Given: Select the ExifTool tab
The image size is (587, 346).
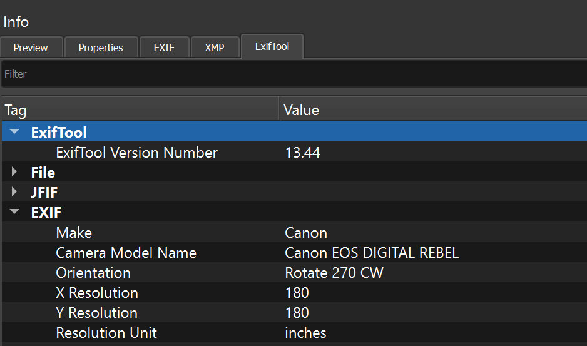Looking at the screenshot, I should 272,46.
